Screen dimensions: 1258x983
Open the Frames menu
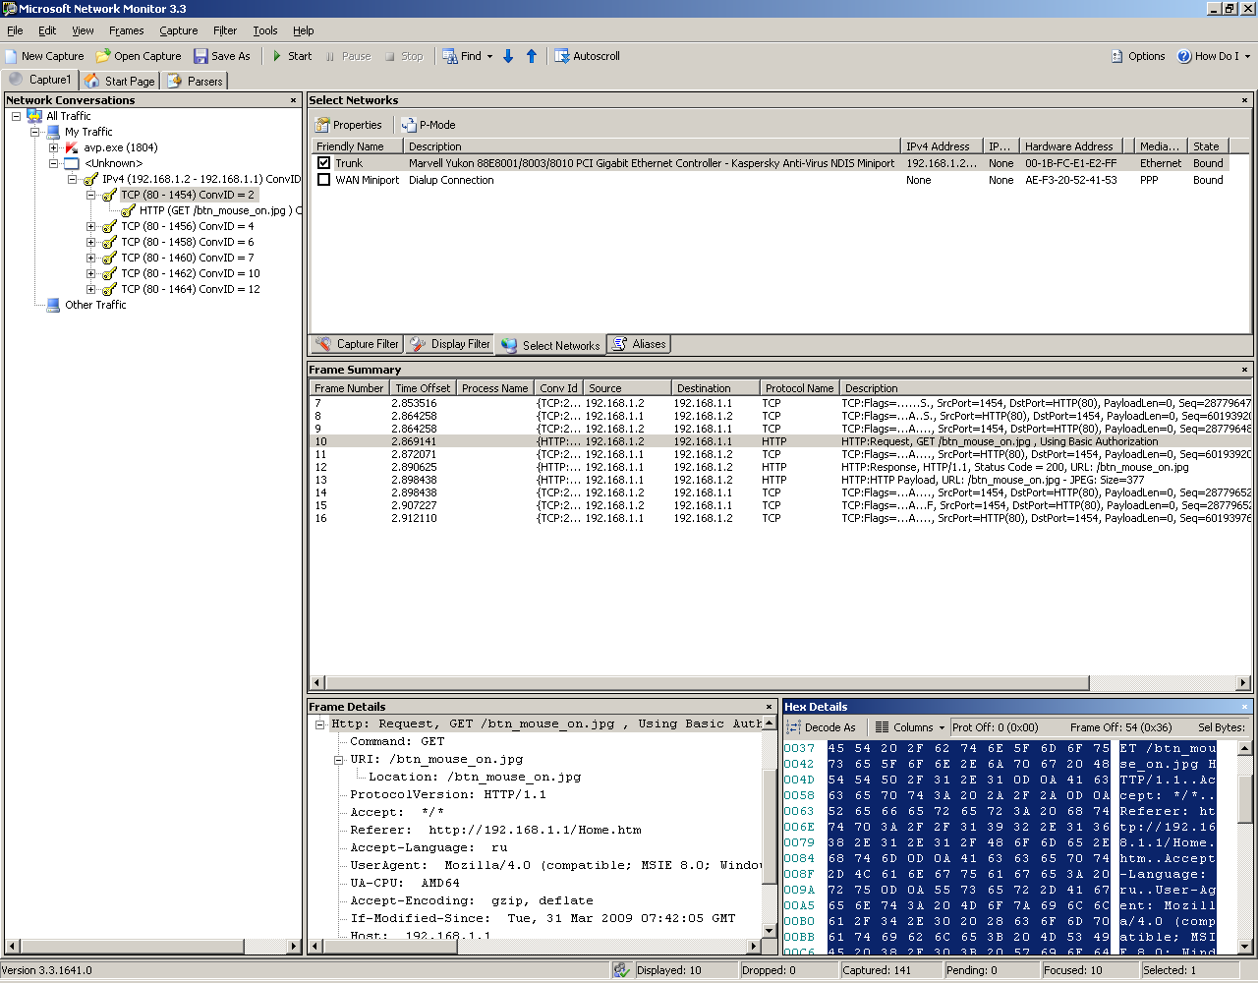[x=126, y=30]
